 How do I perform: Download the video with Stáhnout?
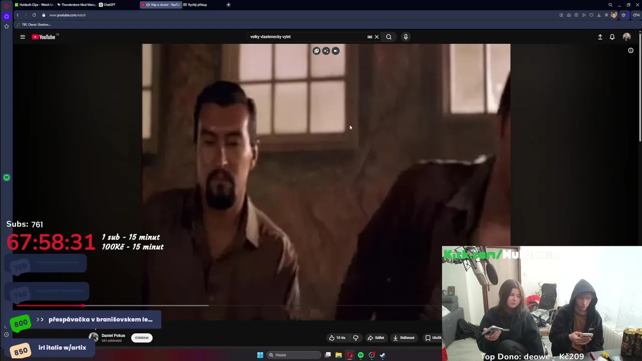pyautogui.click(x=404, y=337)
